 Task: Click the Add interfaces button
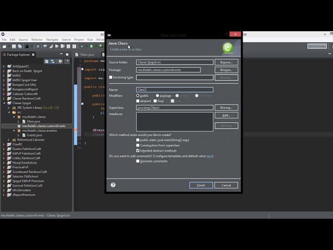click(226, 115)
